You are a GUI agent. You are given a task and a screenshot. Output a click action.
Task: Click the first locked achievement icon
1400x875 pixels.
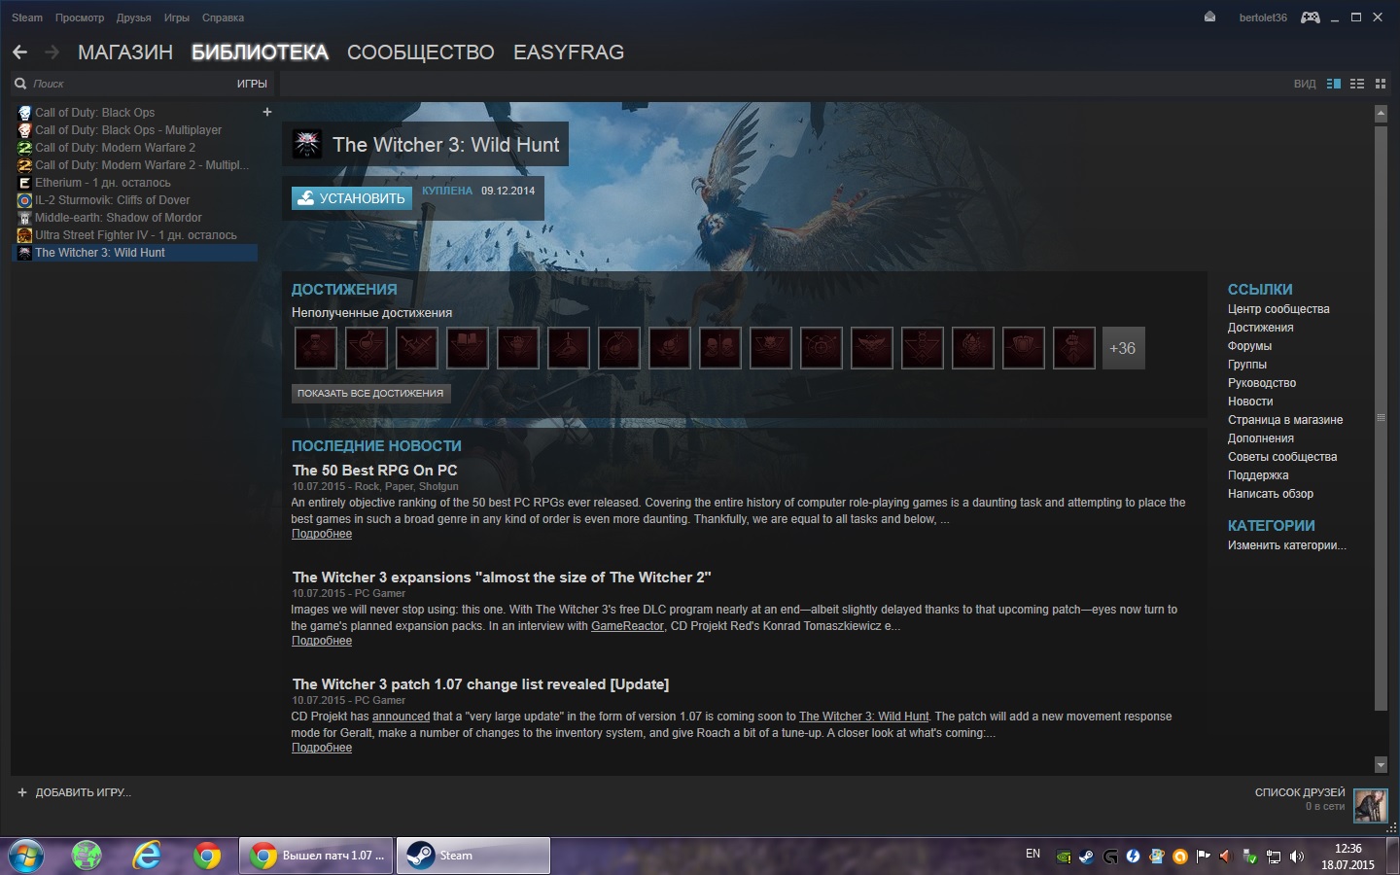pos(316,348)
